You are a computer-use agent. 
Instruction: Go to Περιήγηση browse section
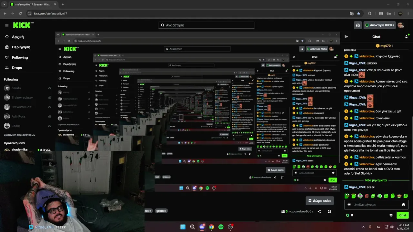point(18,47)
